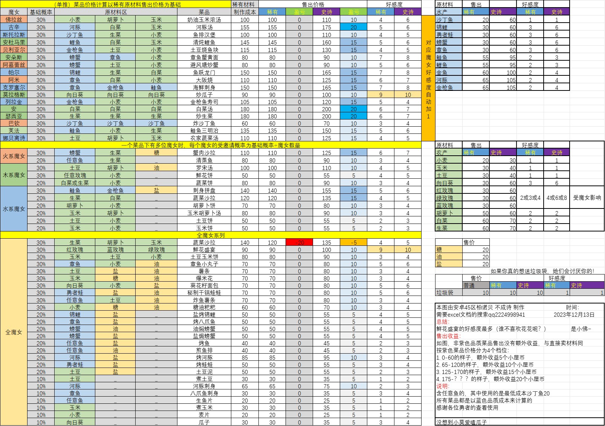This screenshot has height=426, width=605.
Task: Click the 农产 category header cell
Action: click(x=448, y=153)
